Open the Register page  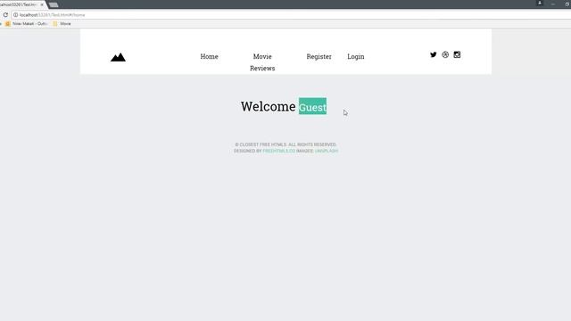319,56
